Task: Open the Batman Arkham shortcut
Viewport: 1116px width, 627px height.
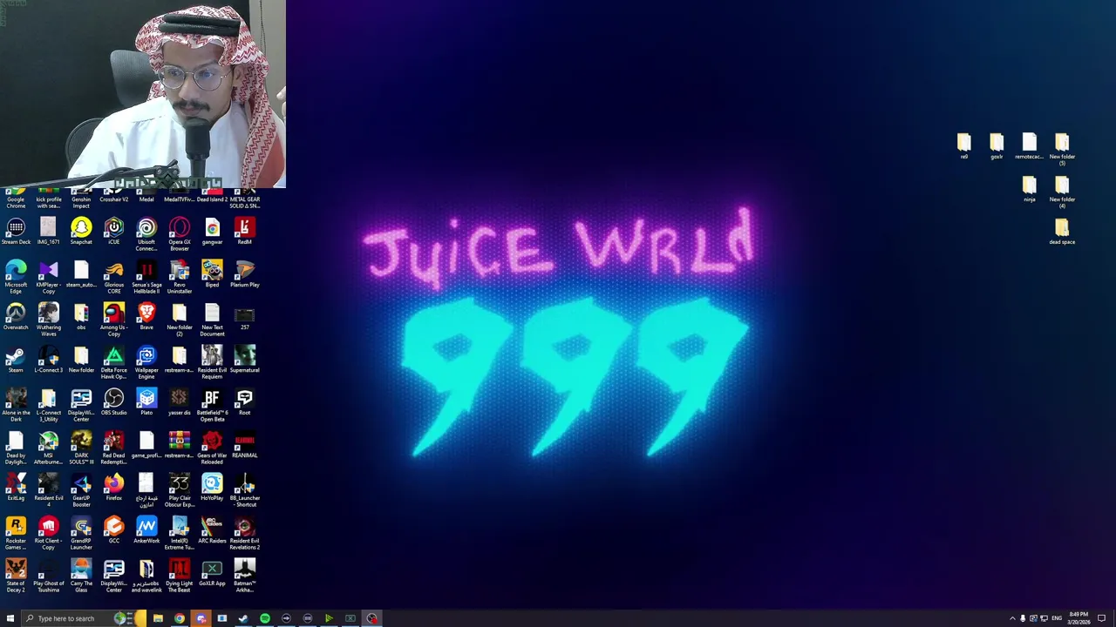Action: click(x=245, y=576)
